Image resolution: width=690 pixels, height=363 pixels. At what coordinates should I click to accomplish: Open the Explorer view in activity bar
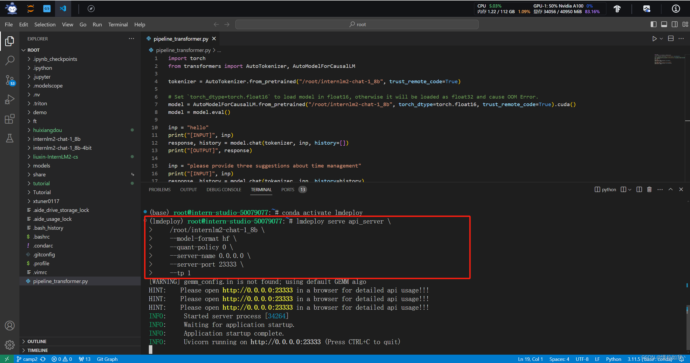[x=10, y=41]
